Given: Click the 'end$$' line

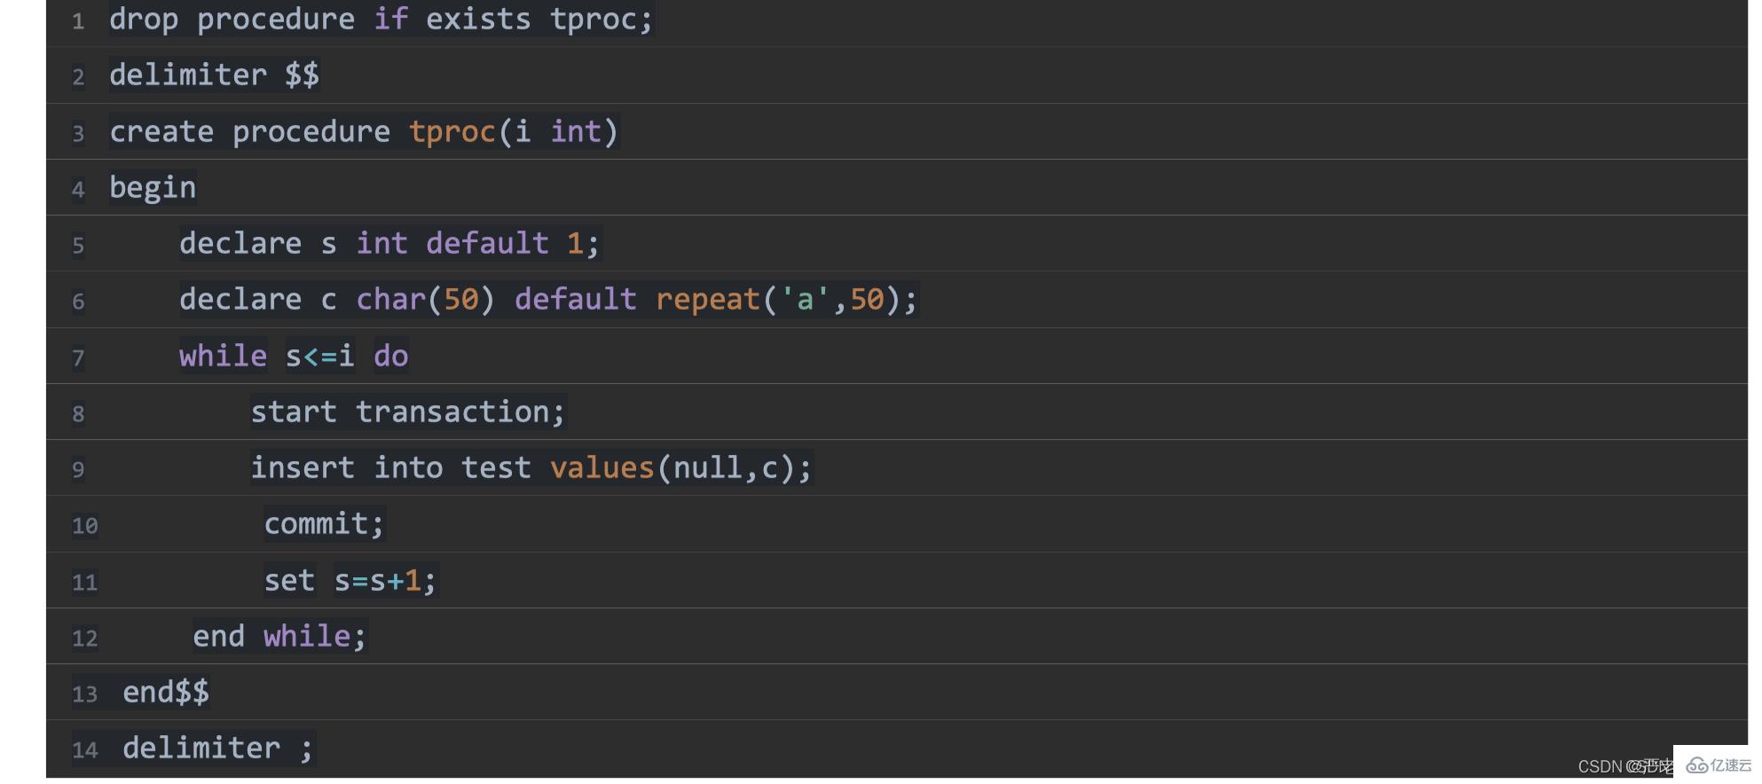Looking at the screenshot, I should tap(166, 692).
